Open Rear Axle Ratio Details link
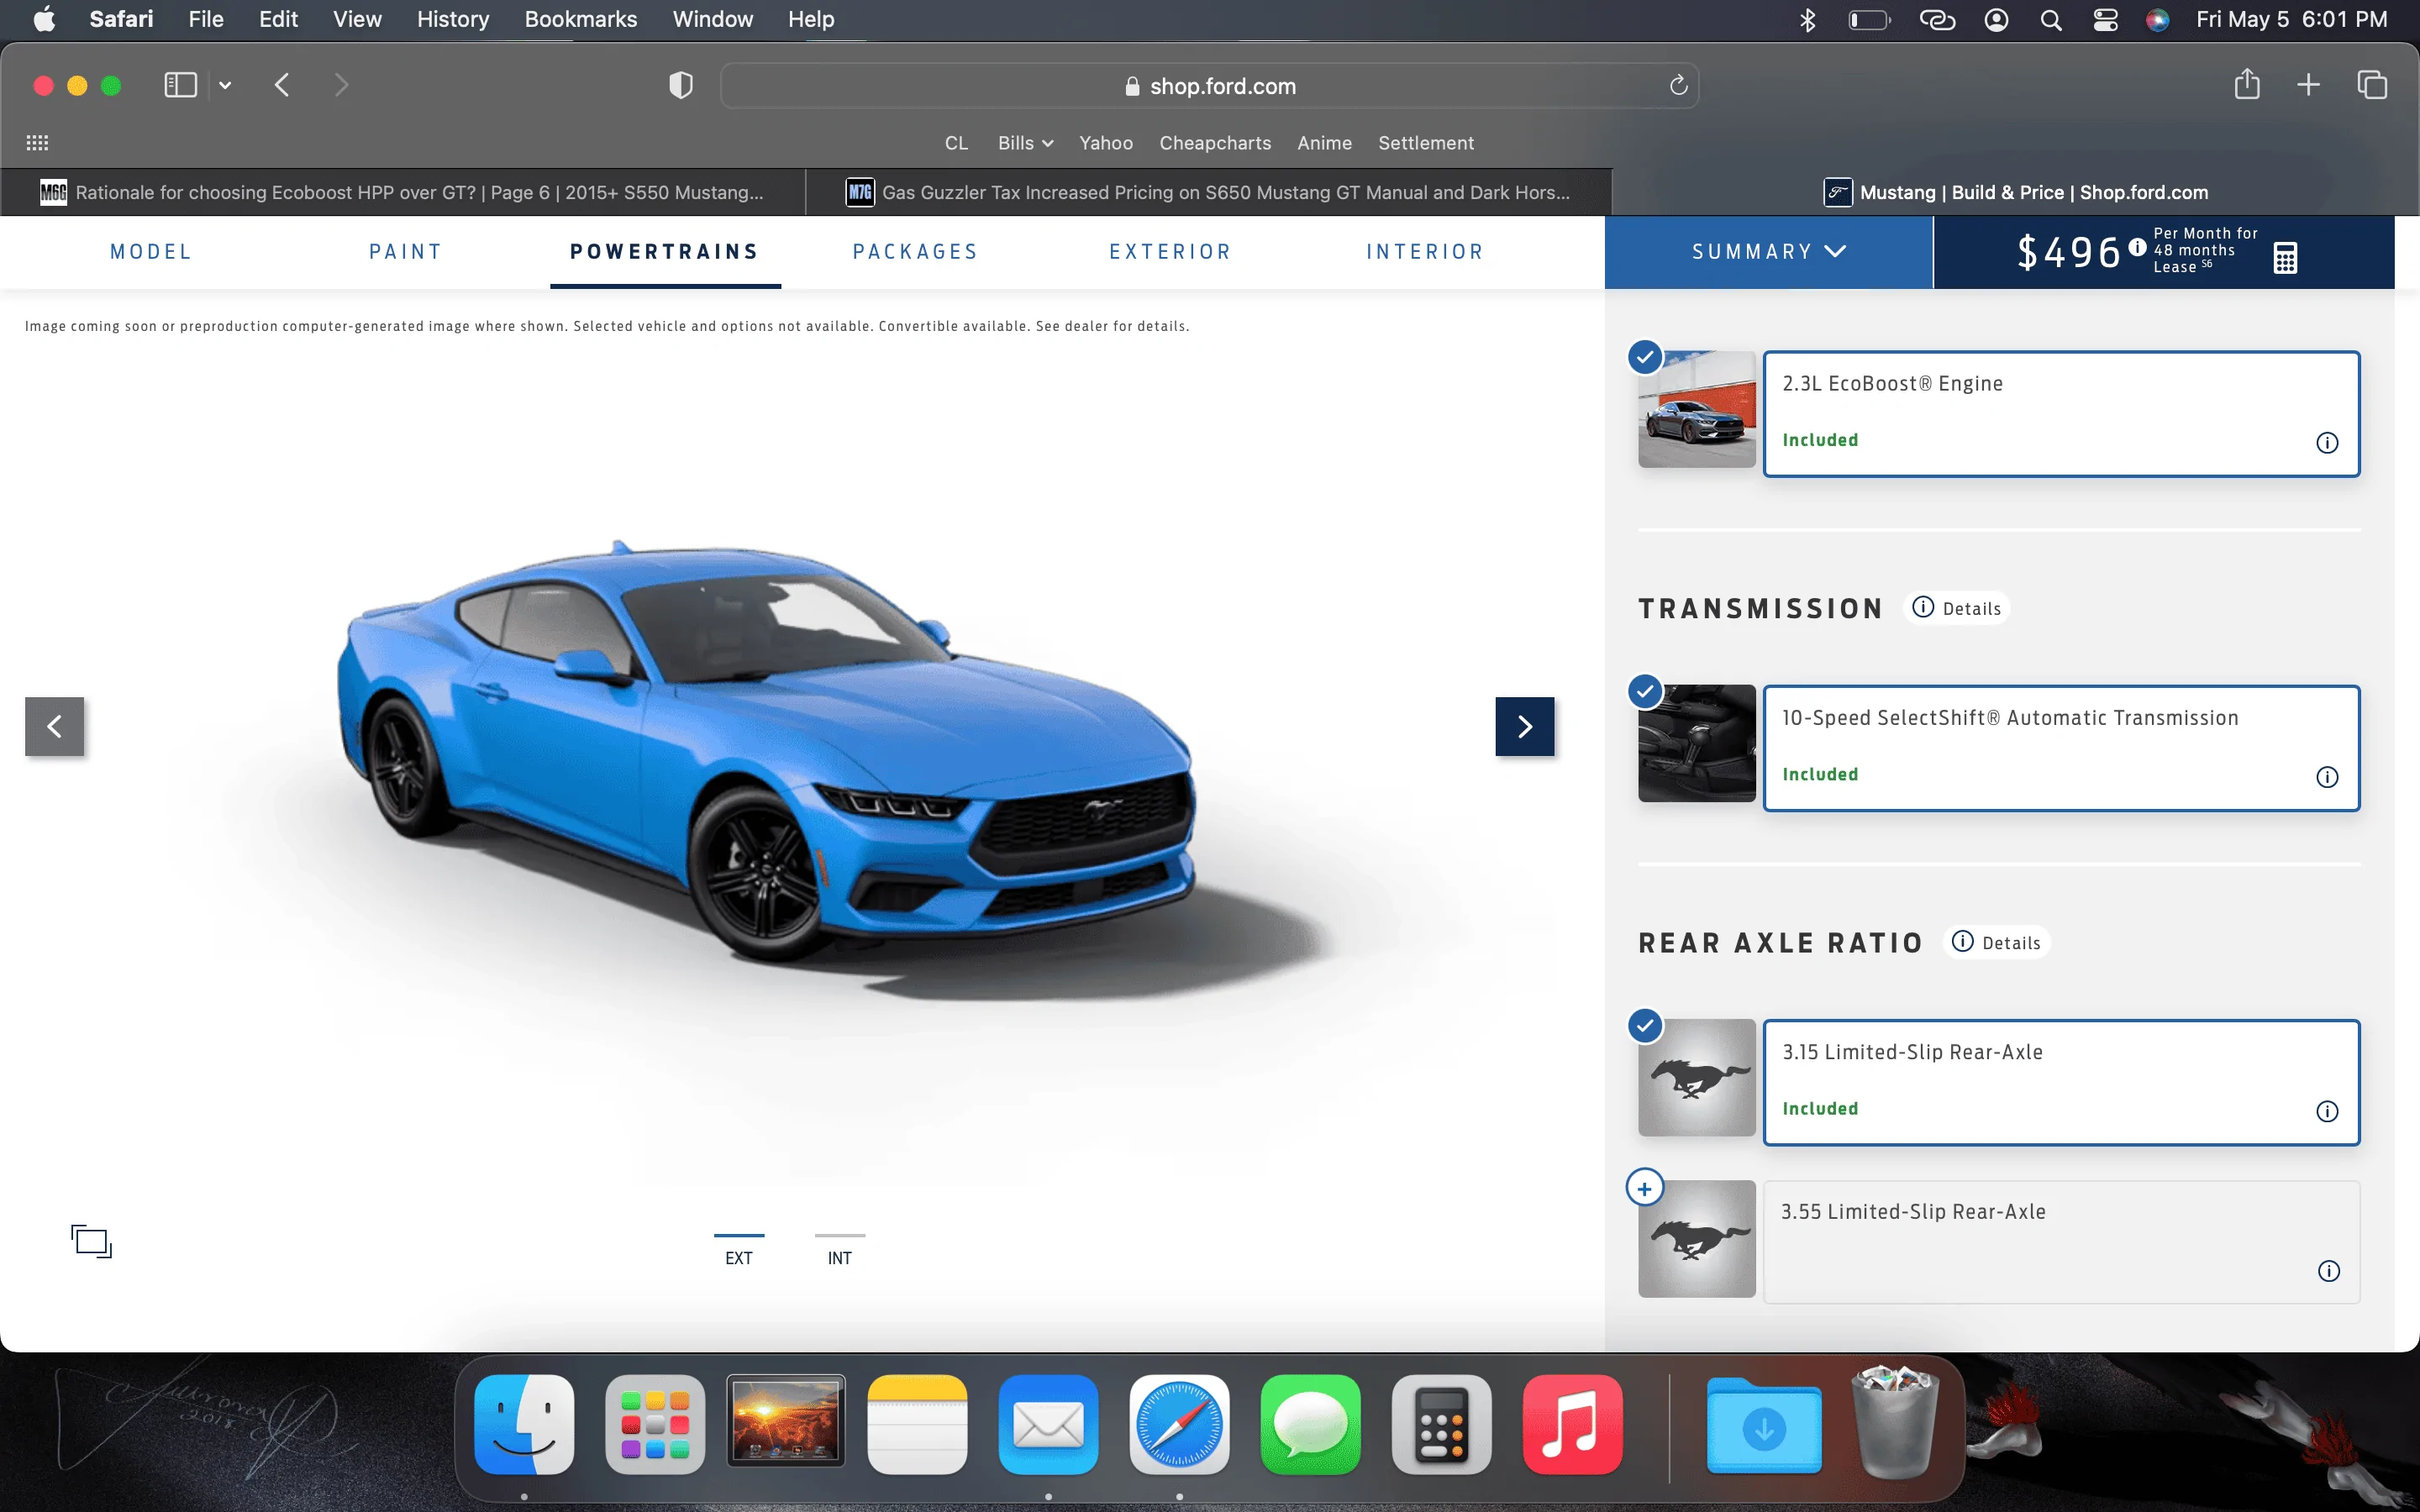Screen dimensions: 2420x1512 [x=1996, y=942]
